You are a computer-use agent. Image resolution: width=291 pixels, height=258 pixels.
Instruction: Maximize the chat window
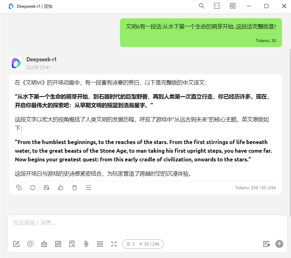266,6
